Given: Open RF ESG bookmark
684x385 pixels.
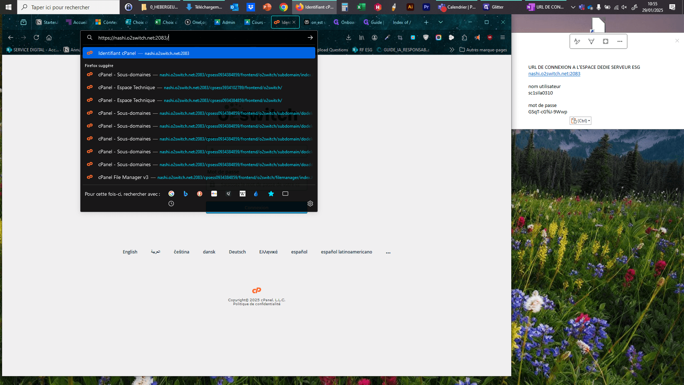Looking at the screenshot, I should (362, 50).
